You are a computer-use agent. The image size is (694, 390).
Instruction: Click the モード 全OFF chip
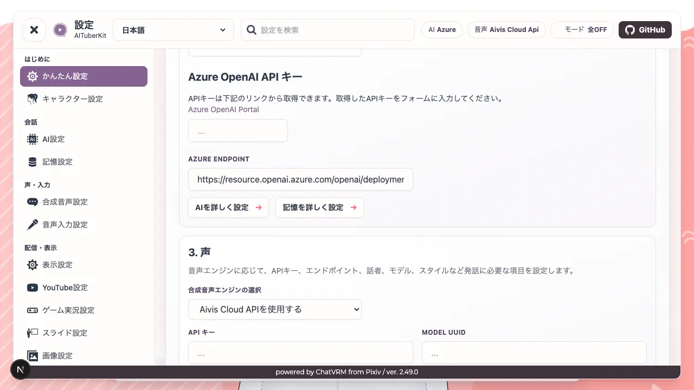tap(582, 30)
